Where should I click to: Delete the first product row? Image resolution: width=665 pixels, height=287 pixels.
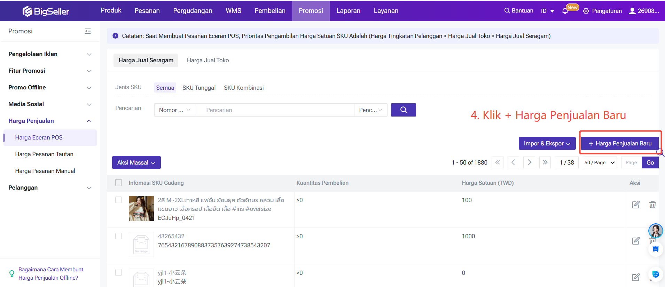click(652, 205)
